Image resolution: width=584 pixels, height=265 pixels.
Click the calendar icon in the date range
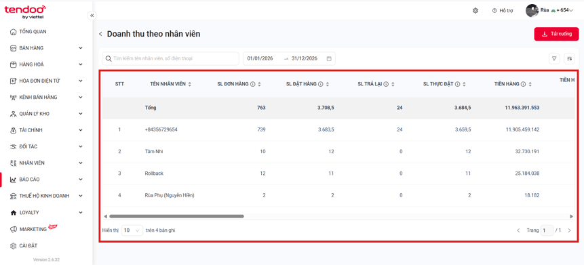(329, 58)
